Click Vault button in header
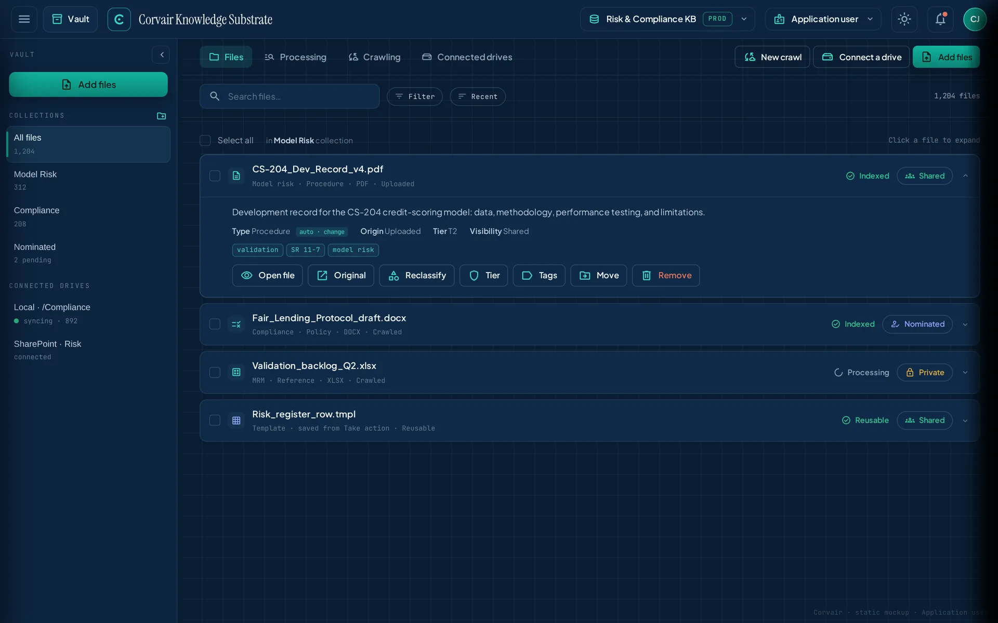The width and height of the screenshot is (998, 623). (70, 19)
